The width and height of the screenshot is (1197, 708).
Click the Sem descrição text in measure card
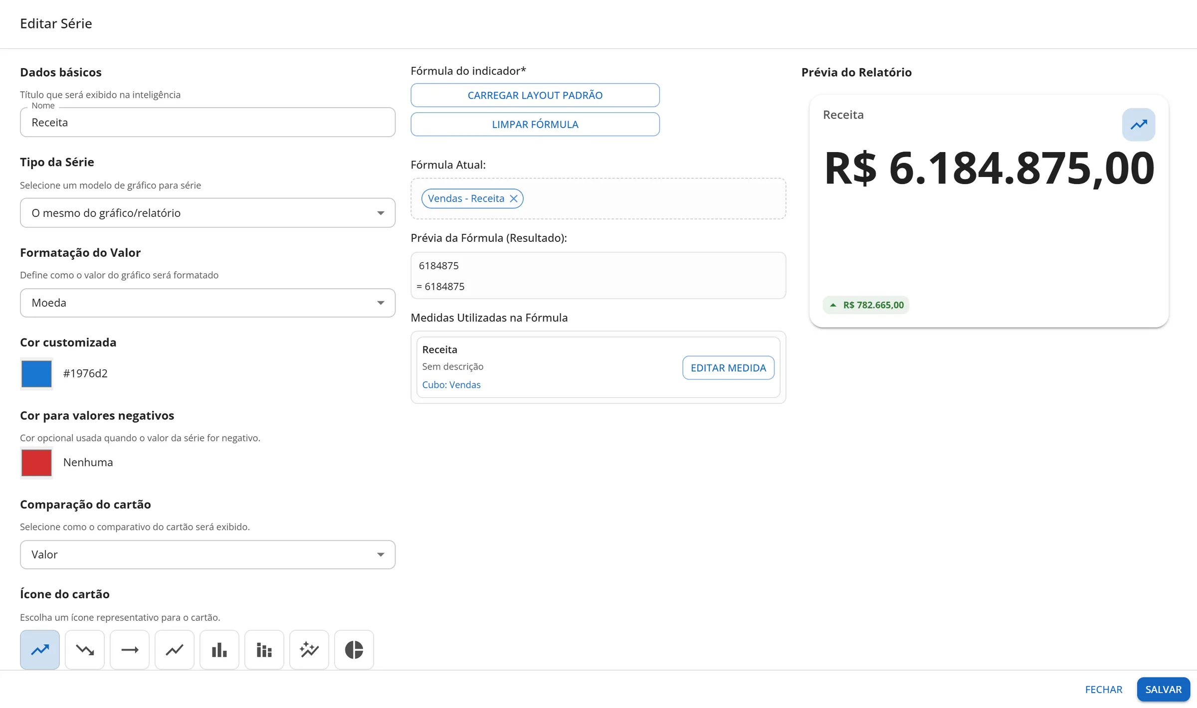tap(453, 366)
